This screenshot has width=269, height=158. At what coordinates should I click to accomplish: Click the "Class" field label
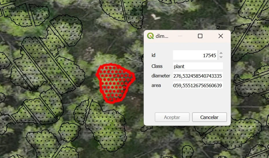tap(157, 66)
